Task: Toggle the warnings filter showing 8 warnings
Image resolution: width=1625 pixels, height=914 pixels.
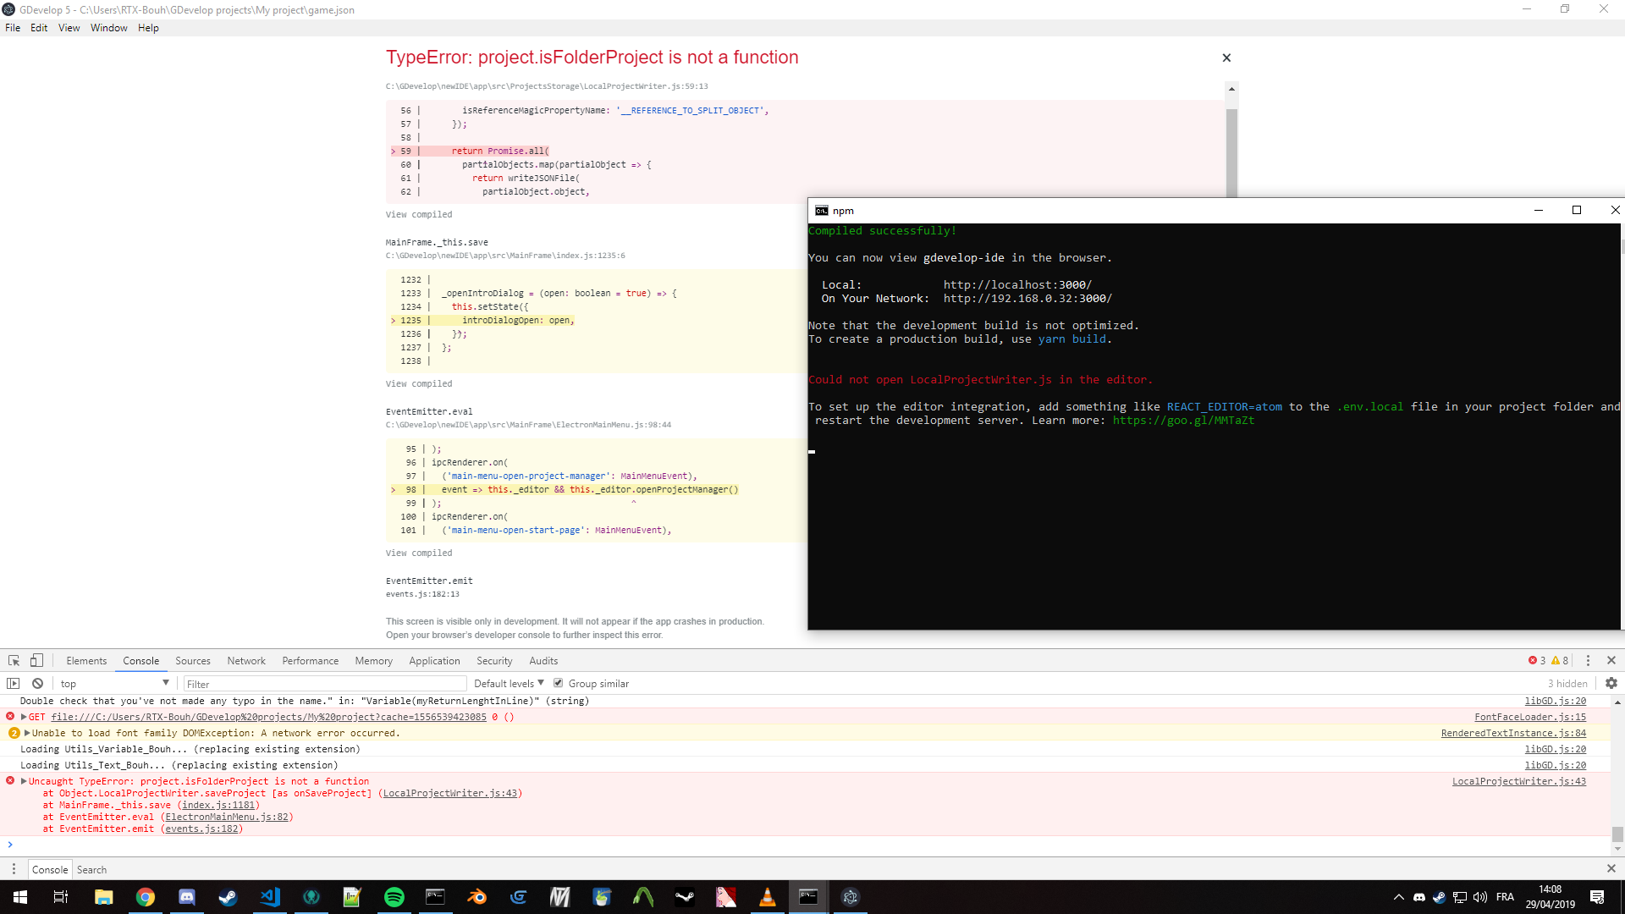Action: pyautogui.click(x=1562, y=660)
